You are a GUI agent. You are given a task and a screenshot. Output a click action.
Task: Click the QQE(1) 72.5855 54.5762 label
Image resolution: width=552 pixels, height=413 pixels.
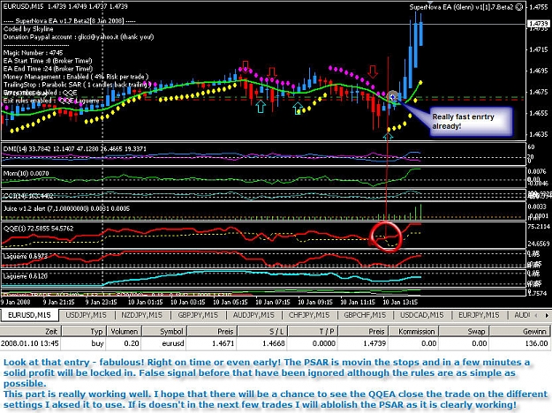click(38, 229)
